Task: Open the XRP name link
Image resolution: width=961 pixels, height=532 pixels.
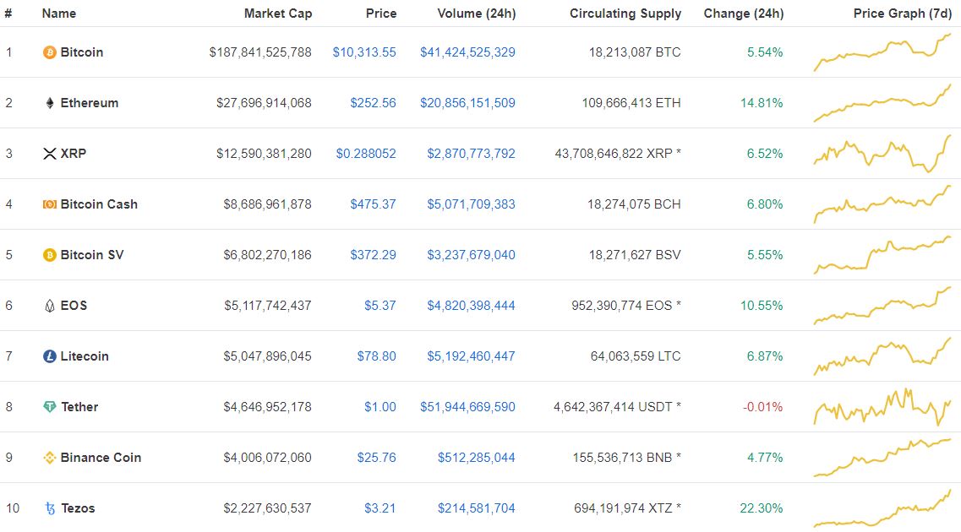Action: (x=73, y=154)
